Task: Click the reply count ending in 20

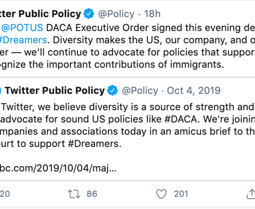Action: [5, 194]
